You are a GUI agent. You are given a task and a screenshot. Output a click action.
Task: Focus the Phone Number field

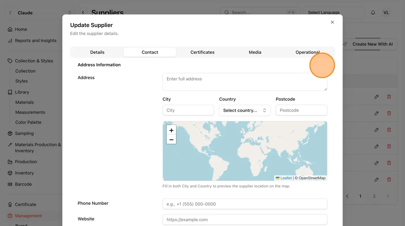[245, 204]
